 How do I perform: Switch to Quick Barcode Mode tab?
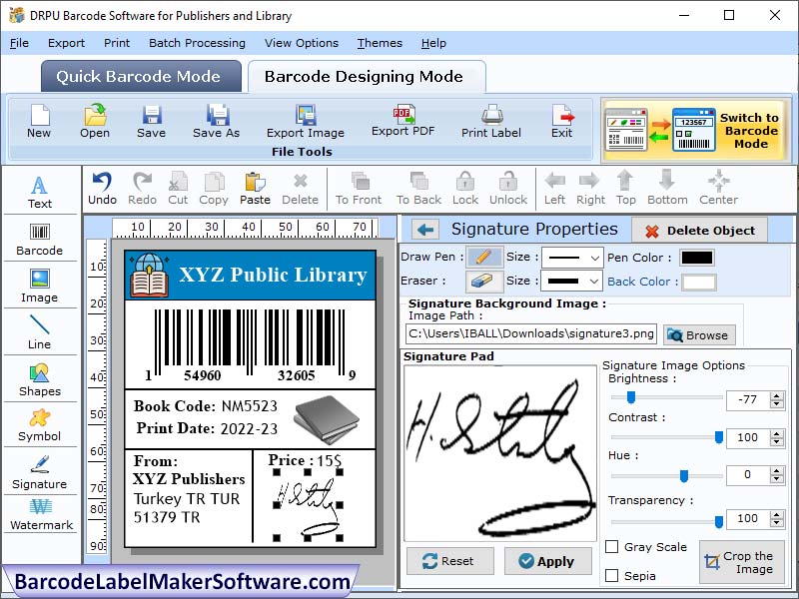coord(140,76)
